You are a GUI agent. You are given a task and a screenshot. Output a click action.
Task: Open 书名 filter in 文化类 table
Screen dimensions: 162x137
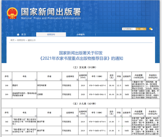[x=36, y=80]
